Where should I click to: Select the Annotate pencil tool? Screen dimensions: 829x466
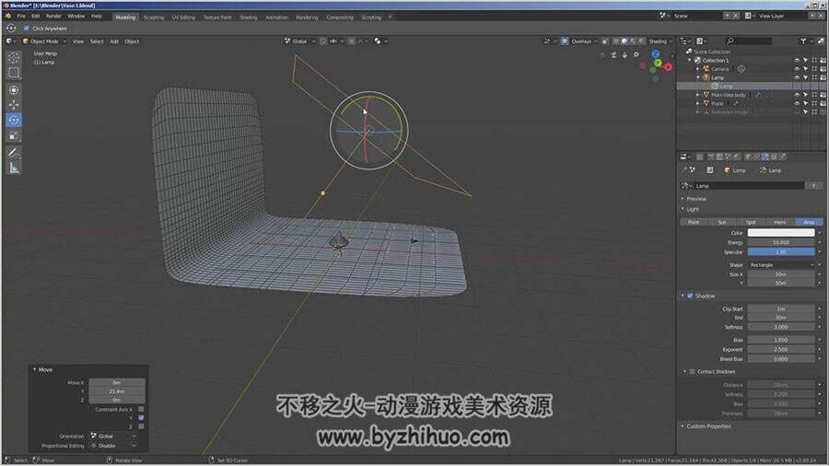14,153
